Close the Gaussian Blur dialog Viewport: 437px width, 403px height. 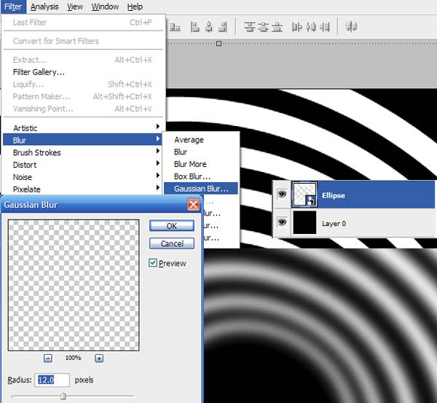pos(193,205)
